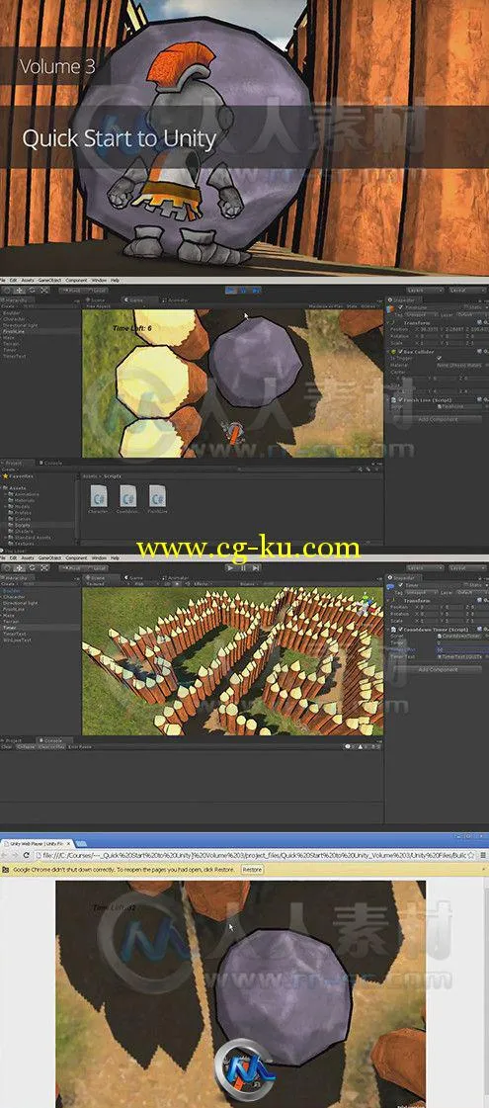Select the FinishLine C# script icon

click(157, 497)
